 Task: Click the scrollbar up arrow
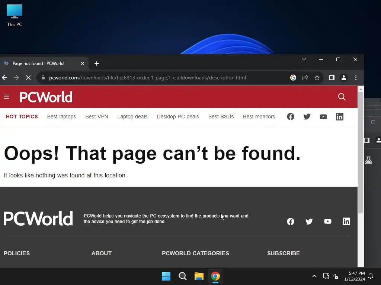coord(361,89)
